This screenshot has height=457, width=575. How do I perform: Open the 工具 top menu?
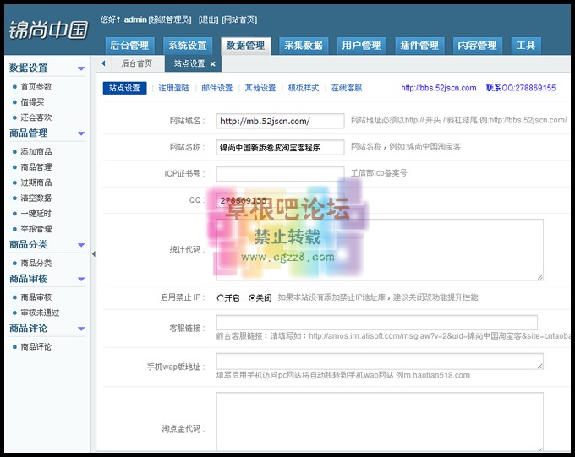click(525, 46)
